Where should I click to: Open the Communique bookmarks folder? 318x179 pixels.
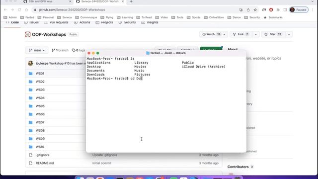click(x=86, y=17)
